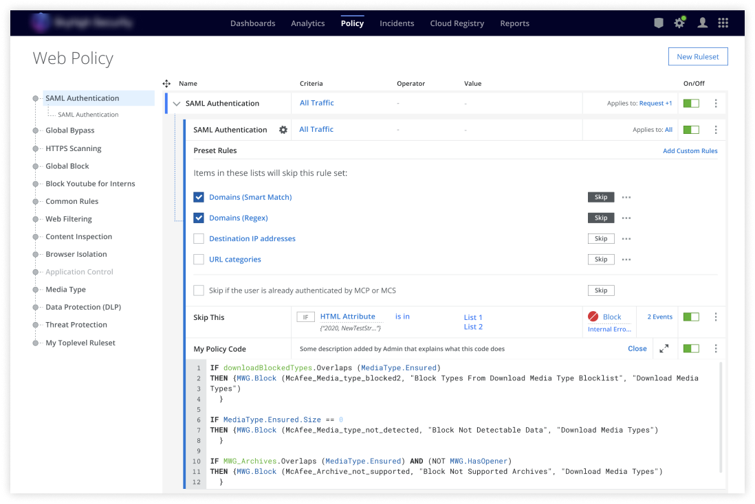Check the Destination IP addresses checkbox
755x504 pixels.
coord(199,239)
